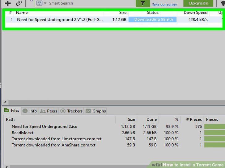Select the Need for Speed Underground 2 torrent
The width and height of the screenshot is (225, 168).
point(60,20)
